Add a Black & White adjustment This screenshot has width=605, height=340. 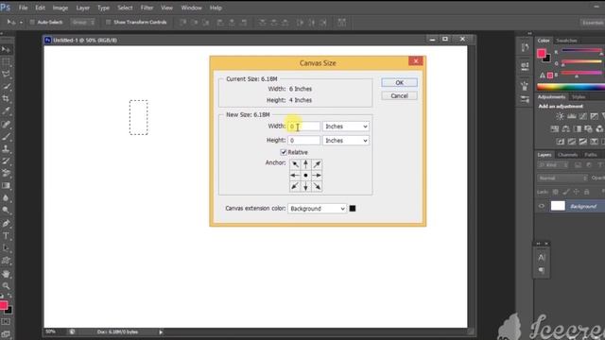click(578, 128)
